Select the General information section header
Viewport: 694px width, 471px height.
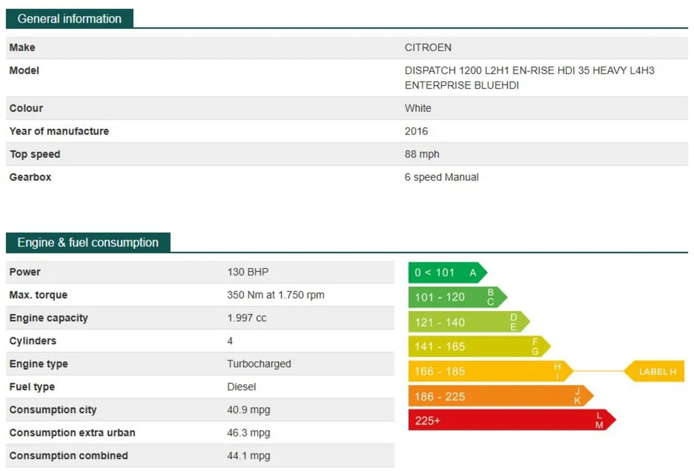pos(69,18)
